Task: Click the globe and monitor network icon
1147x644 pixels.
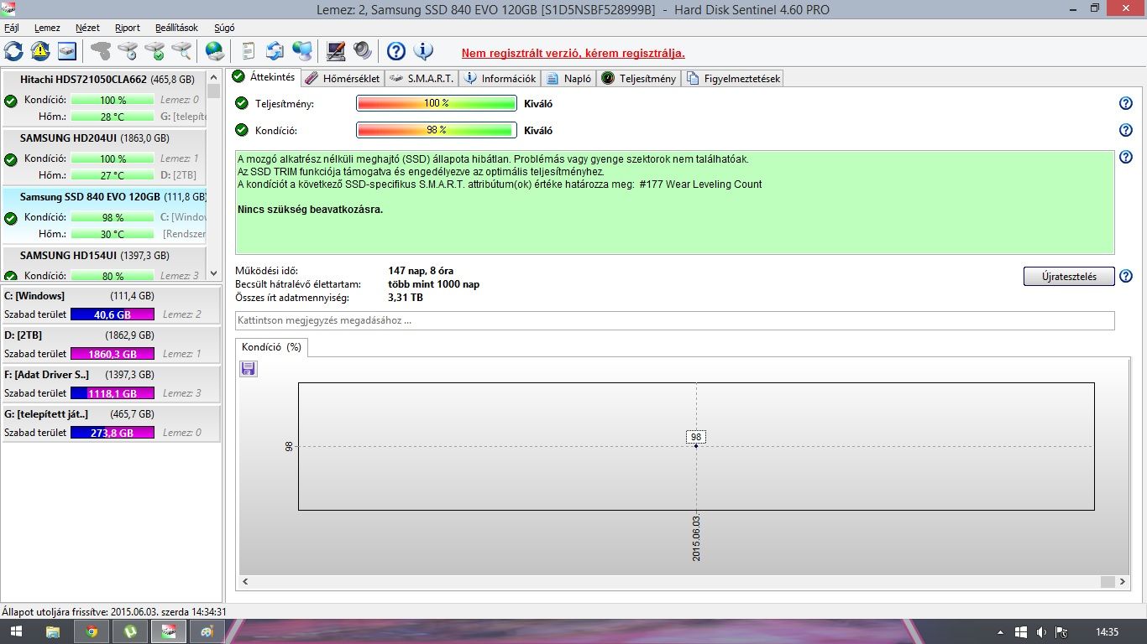Action: coord(302,51)
